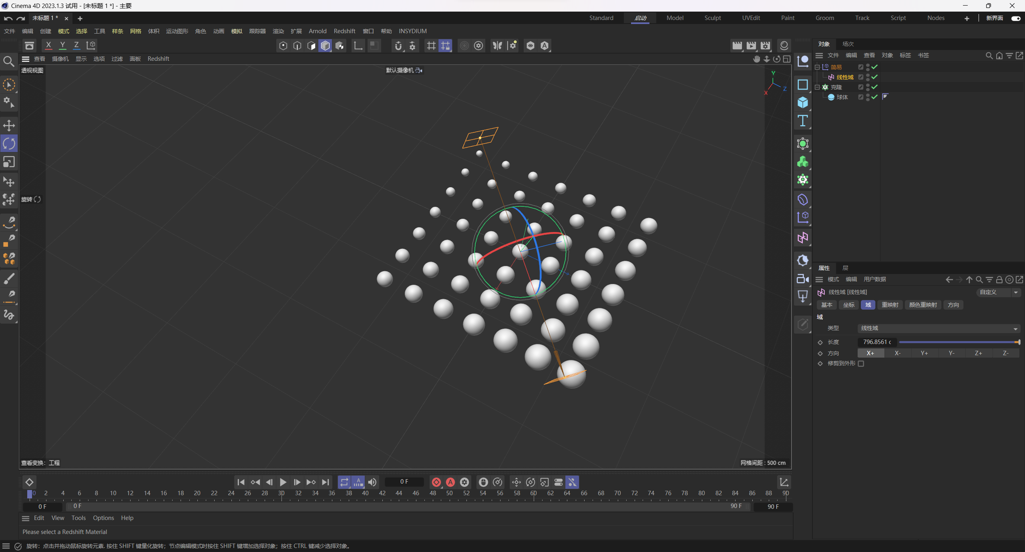Toggle enable checkmark for 球体 object
Screen dimensions: 1025x552
(874, 97)
